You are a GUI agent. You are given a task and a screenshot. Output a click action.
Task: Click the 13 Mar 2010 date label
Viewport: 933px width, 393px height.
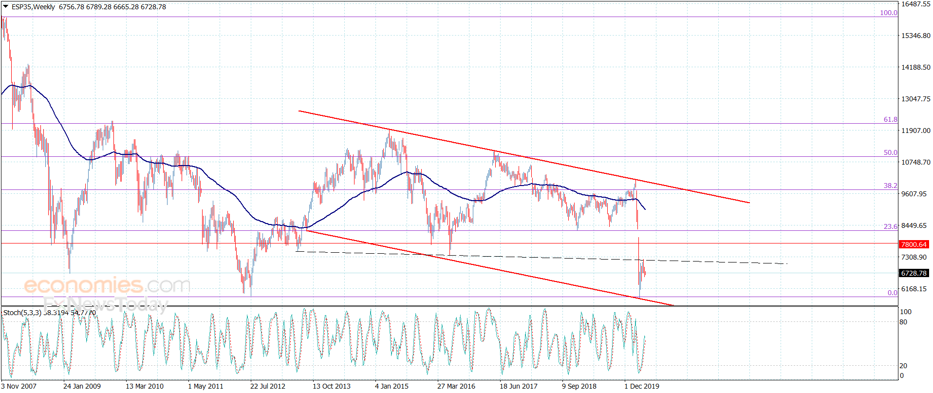(x=145, y=386)
